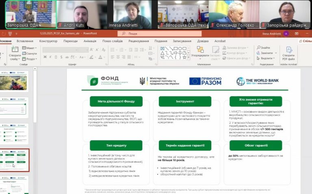Toggle strikethrough text formatting
Screen dimensions: 312x194
pos(68,57)
